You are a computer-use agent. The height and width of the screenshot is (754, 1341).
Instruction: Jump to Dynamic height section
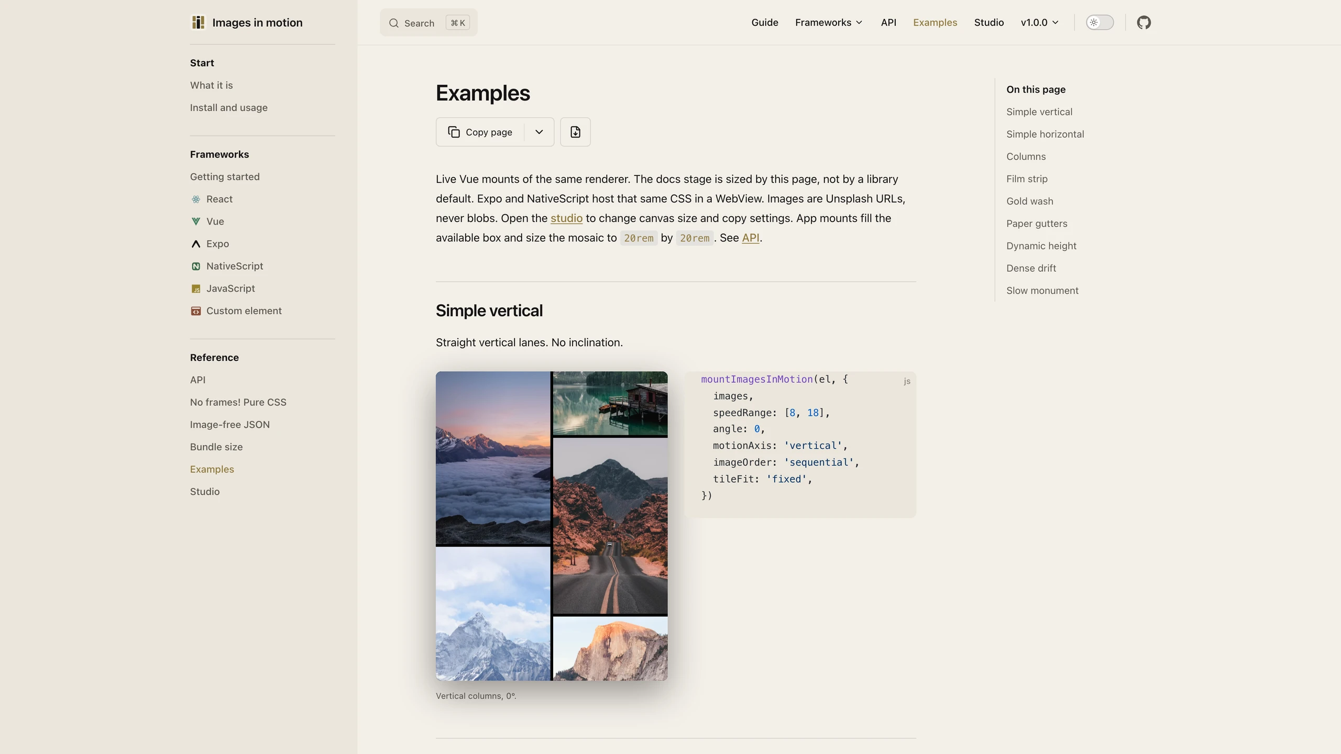(x=1041, y=246)
